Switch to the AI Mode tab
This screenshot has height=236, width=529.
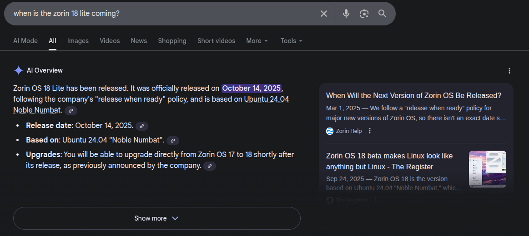point(25,41)
